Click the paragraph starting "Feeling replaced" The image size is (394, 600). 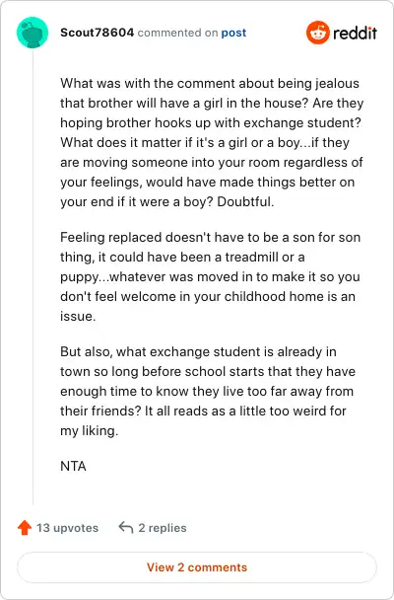(211, 276)
